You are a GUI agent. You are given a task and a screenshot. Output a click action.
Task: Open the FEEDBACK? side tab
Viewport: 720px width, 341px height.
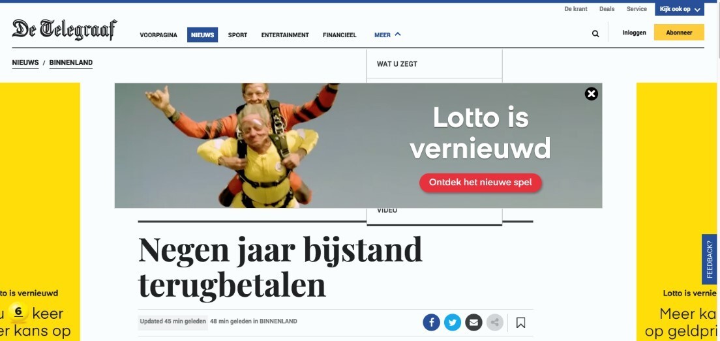point(709,259)
